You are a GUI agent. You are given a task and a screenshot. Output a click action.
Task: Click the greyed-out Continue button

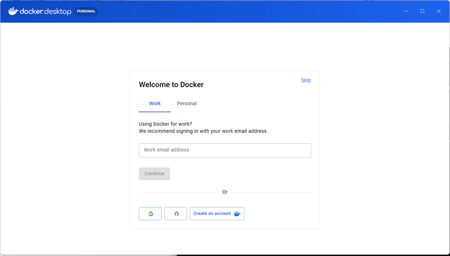(x=154, y=173)
